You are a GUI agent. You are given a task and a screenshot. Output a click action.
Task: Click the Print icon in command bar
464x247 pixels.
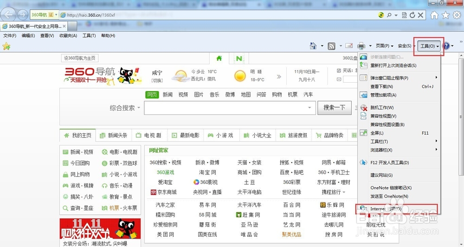(x=361, y=46)
